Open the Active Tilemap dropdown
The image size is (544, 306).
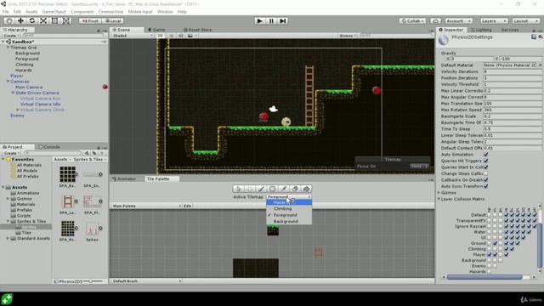point(289,196)
